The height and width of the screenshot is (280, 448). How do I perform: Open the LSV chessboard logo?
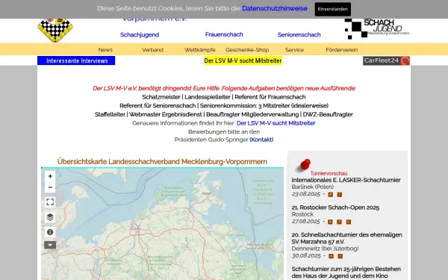pyautogui.click(x=55, y=30)
